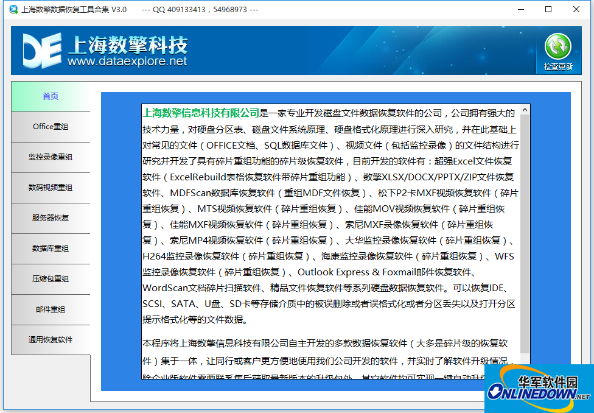The image size is (594, 413).
Task: Open the 通用恢复软件 tab
Action: 51,339
